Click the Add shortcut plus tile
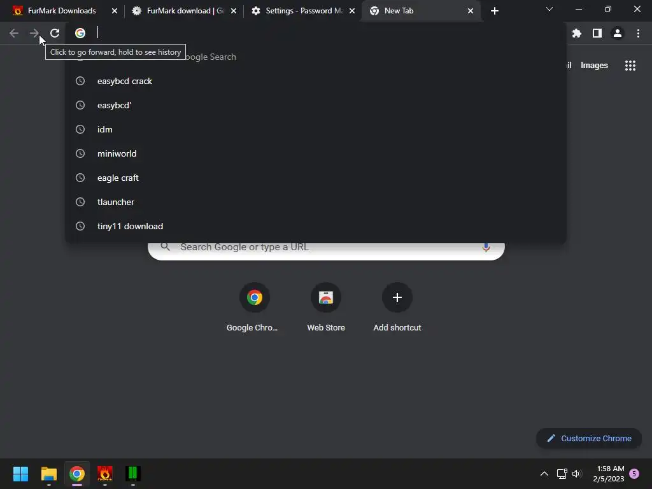This screenshot has width=652, height=489. 397,308
